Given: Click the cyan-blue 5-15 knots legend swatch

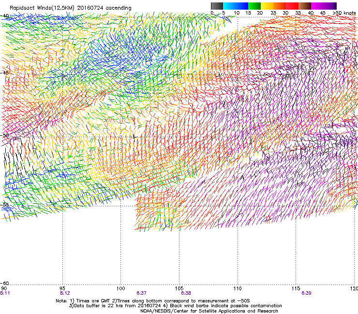Looking at the screenshot, I should coord(236,6).
